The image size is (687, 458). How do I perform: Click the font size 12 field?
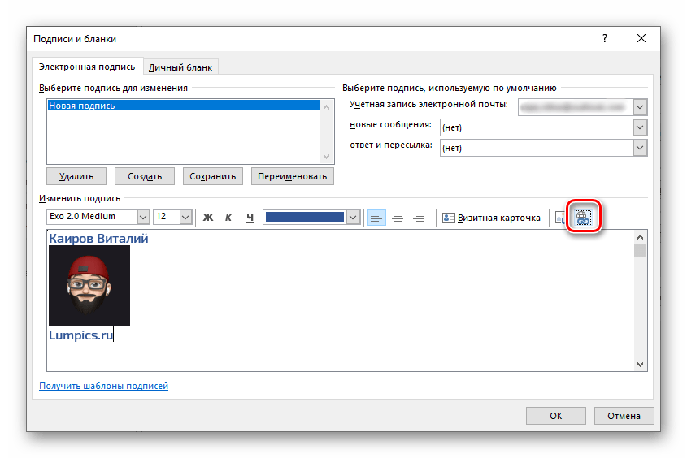[x=167, y=217]
